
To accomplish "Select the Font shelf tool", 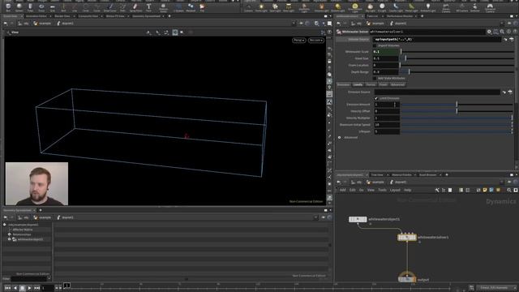I will pos(148,7).
